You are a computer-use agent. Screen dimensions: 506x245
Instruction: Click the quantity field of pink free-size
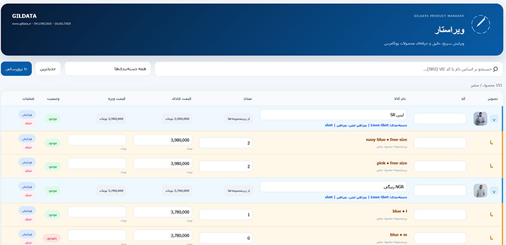[226, 166]
